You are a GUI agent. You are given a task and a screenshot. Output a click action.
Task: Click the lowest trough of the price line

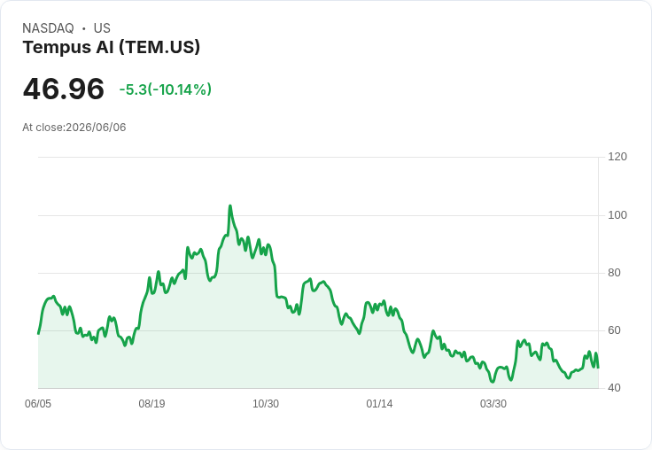pyautogui.click(x=493, y=382)
